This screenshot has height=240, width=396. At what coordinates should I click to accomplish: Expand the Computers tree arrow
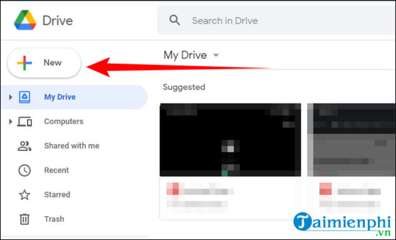tap(11, 122)
